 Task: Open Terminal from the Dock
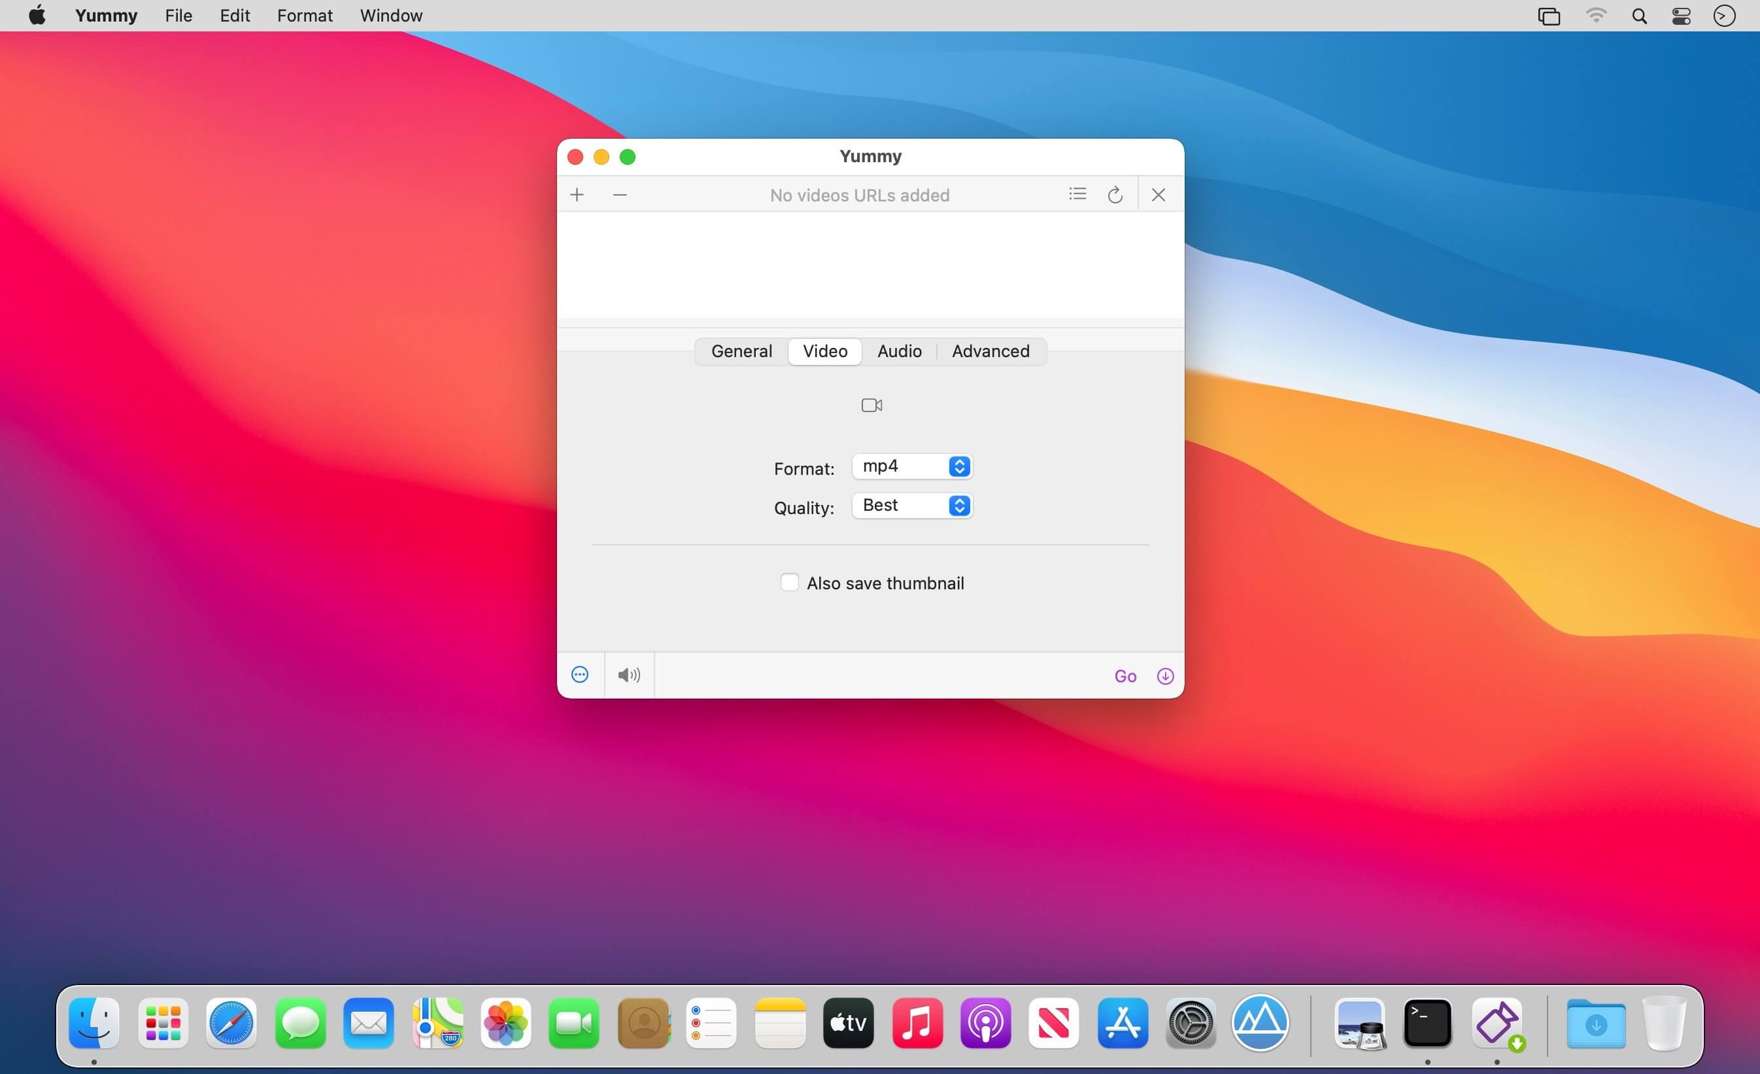[1428, 1022]
